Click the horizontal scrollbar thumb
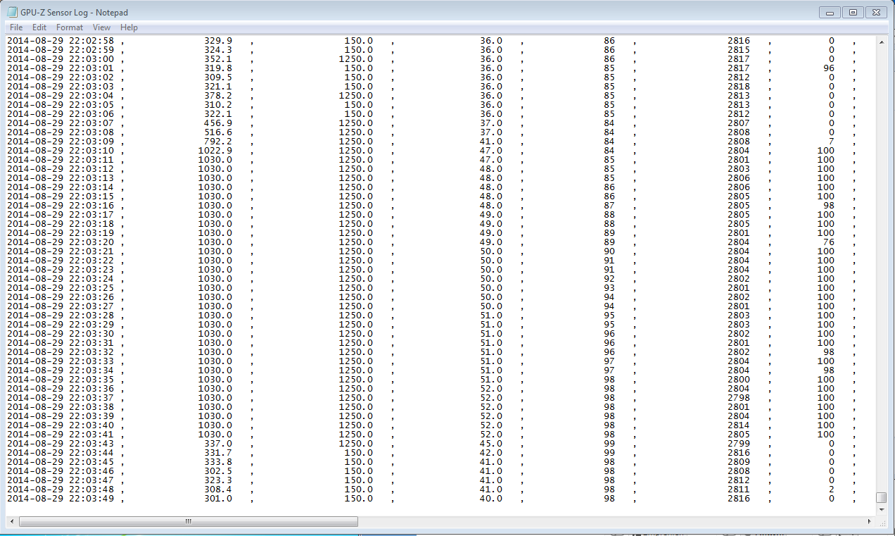 (189, 522)
